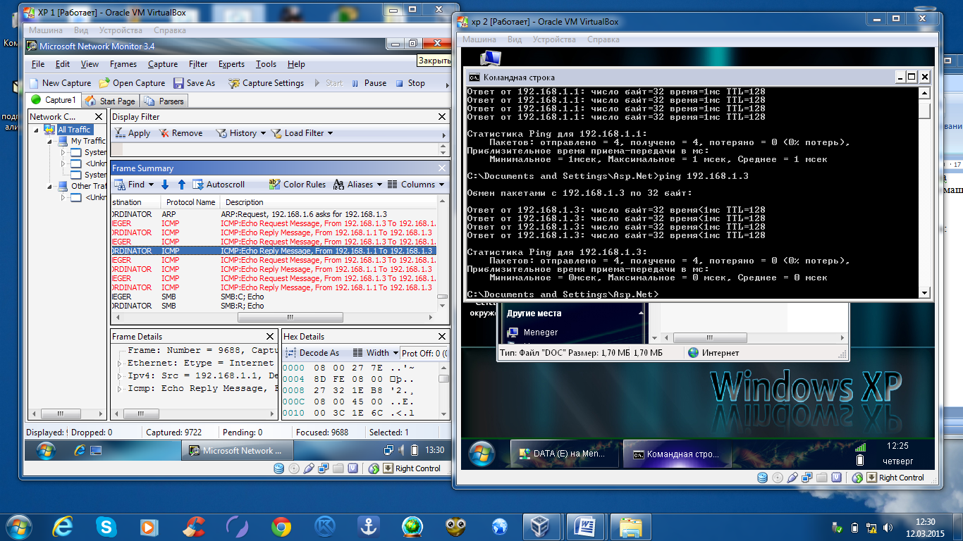Switch to the Start Page tab
The height and width of the screenshot is (541, 963).
(x=110, y=101)
